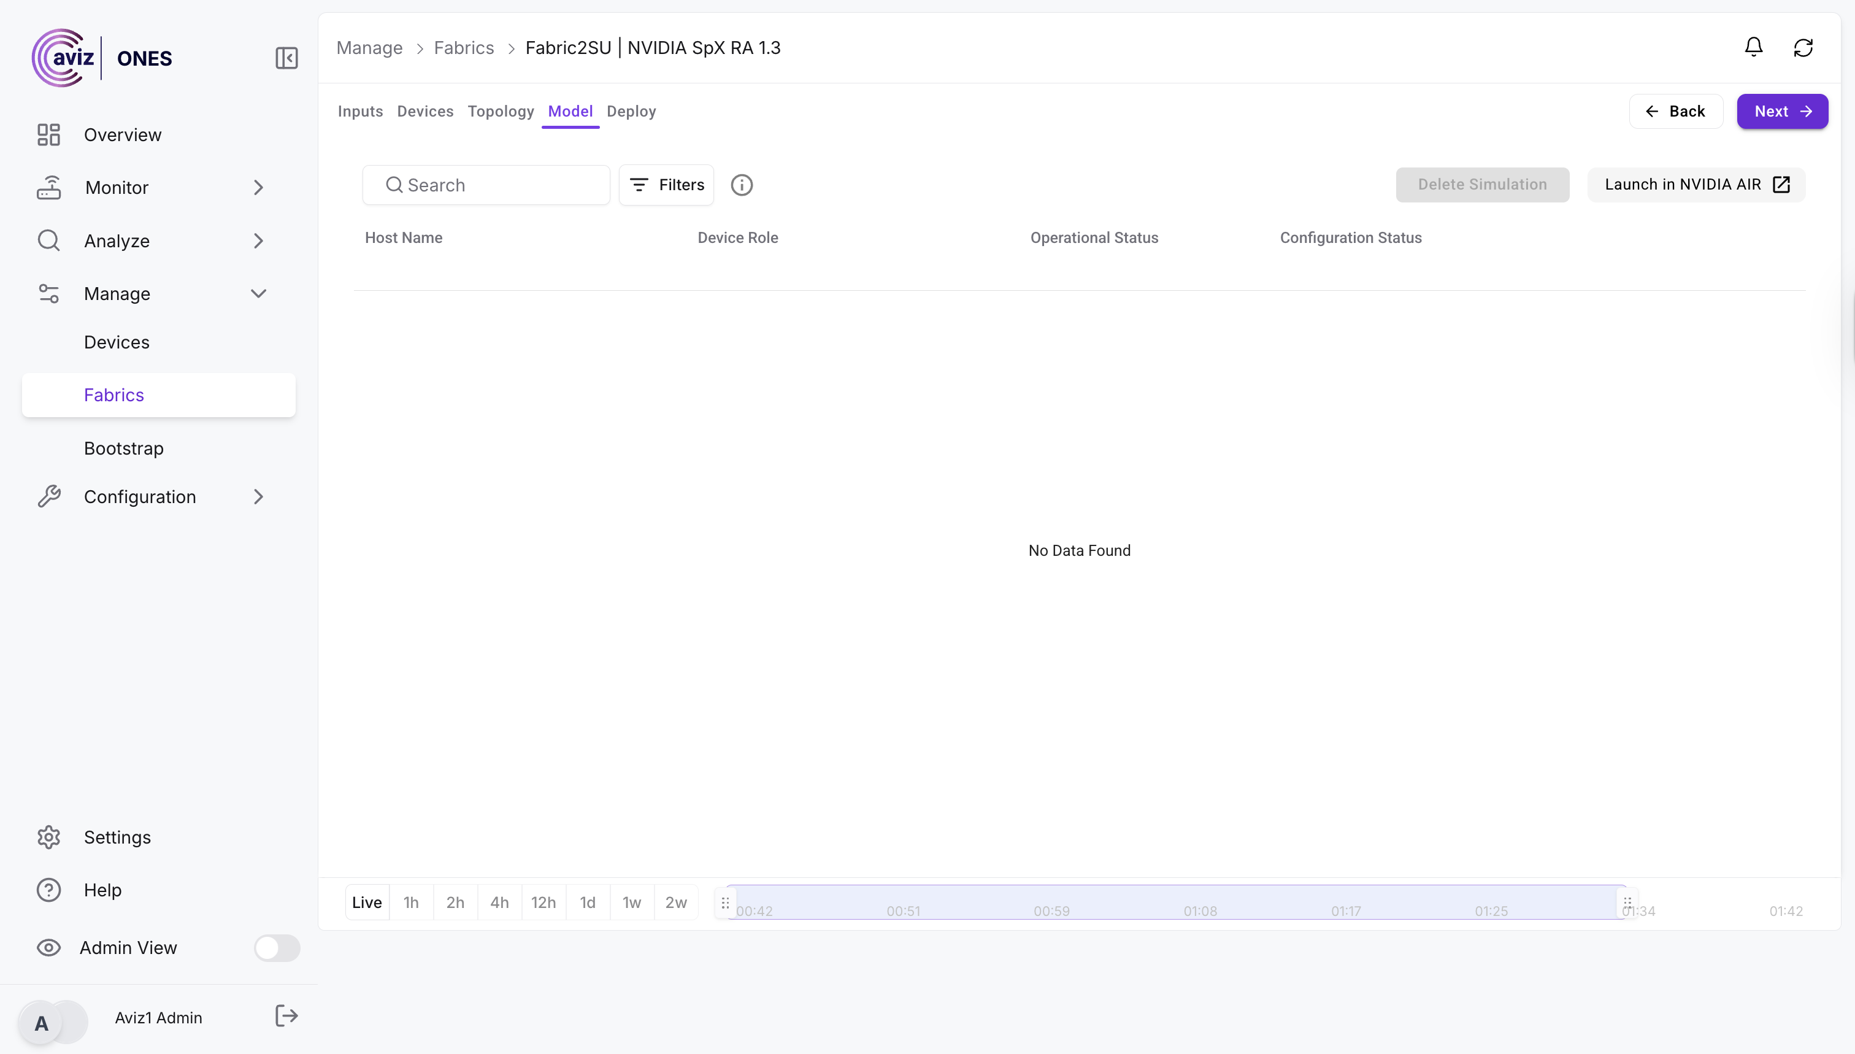Click the refresh icon in header
Screen dimensions: 1855x1054
point(1803,48)
